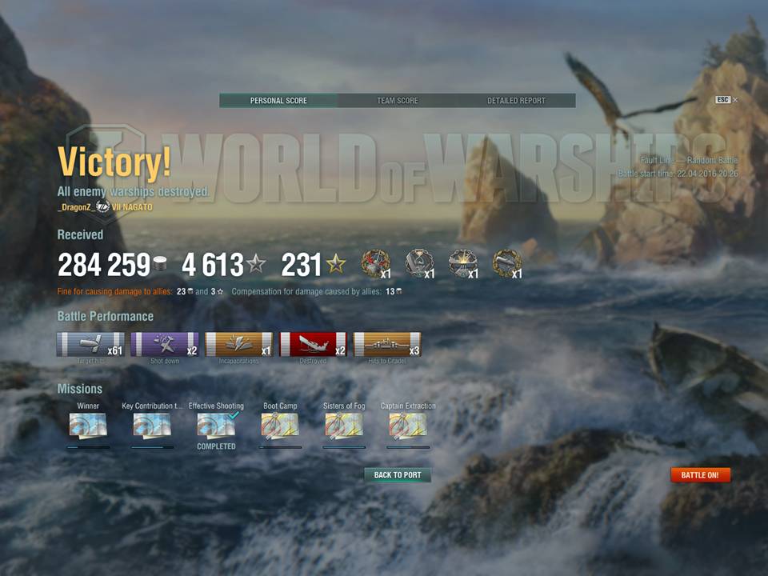Click the small star after fine amount 3
This screenshot has height=576, width=768.
point(220,291)
